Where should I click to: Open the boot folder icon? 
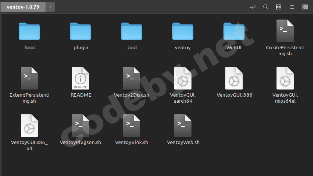tap(29, 31)
